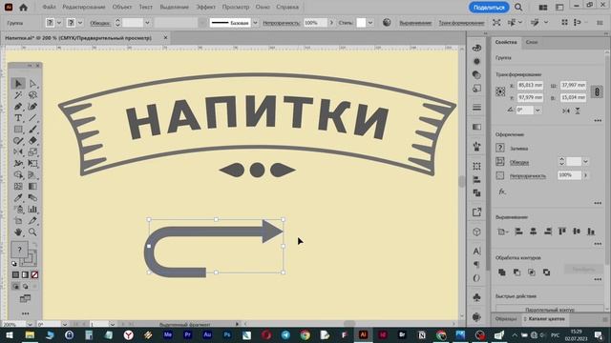Image resolution: width=611 pixels, height=343 pixels.
Task: Click Unite pathfinder icon
Action: click(x=502, y=272)
